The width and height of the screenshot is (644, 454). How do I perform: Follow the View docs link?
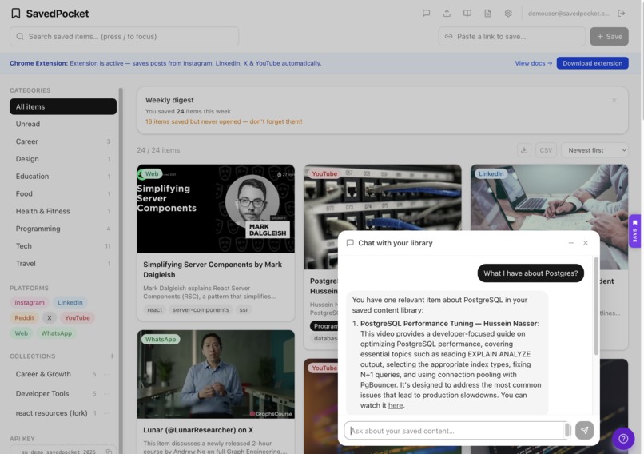pos(534,63)
